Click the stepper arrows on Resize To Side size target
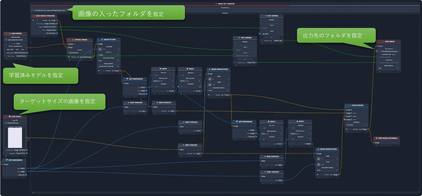The height and width of the screenshot is (196, 422). tap(118, 49)
